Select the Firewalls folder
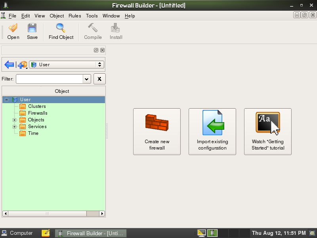The width and height of the screenshot is (317, 238). (x=38, y=113)
